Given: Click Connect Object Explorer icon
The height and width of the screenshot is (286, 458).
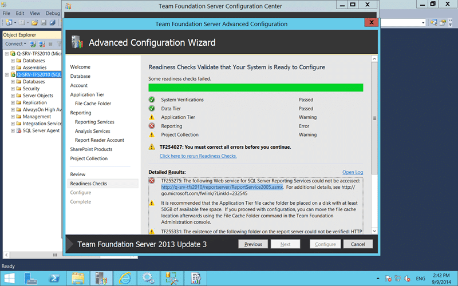Looking at the screenshot, I should tap(33, 44).
